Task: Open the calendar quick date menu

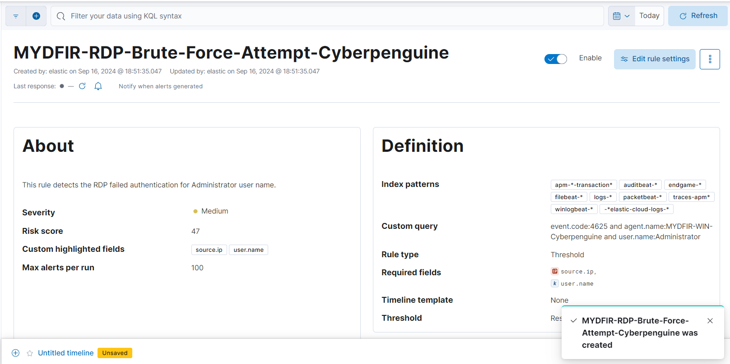Action: tap(622, 16)
